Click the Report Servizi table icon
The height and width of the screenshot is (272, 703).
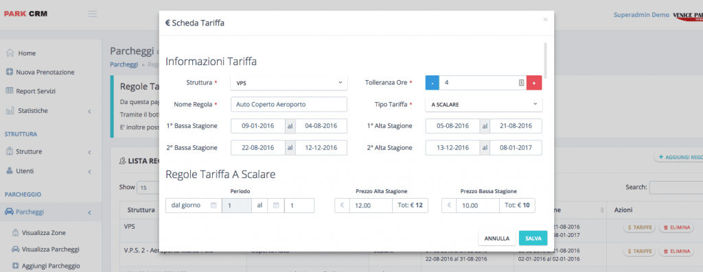(10, 91)
